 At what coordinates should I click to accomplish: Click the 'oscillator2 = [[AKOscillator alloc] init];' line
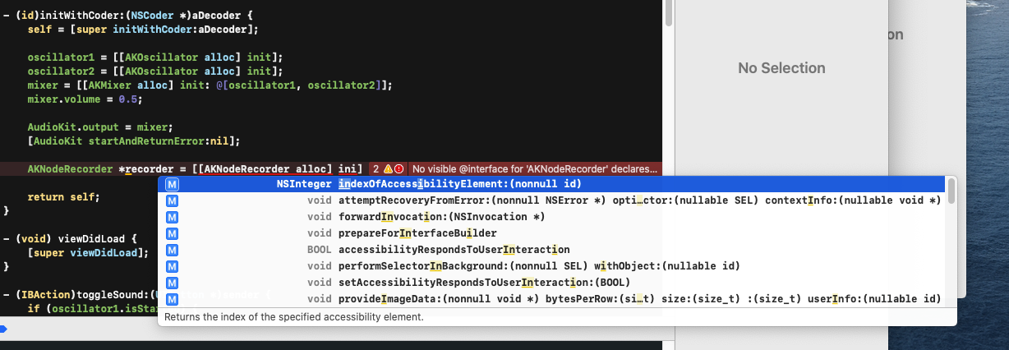coord(154,71)
